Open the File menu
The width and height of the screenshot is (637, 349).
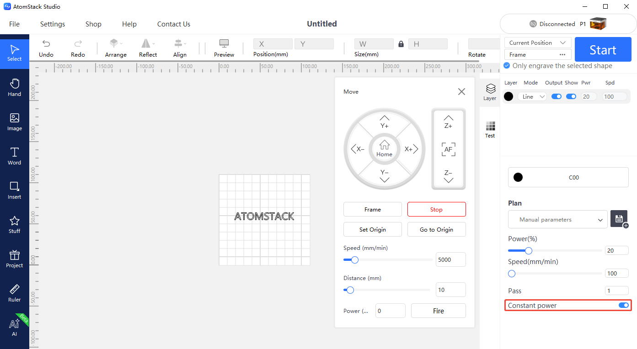point(15,24)
